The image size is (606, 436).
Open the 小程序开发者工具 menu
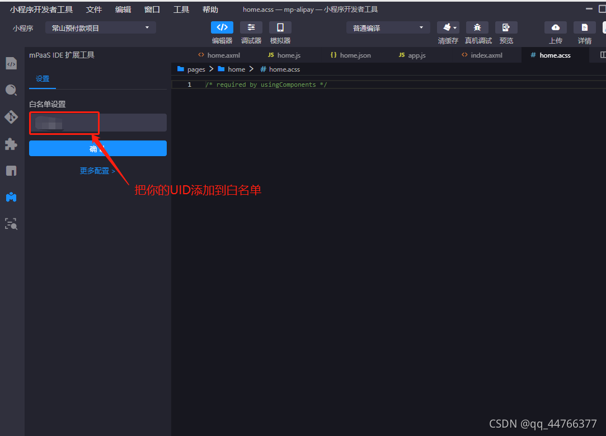tap(41, 10)
